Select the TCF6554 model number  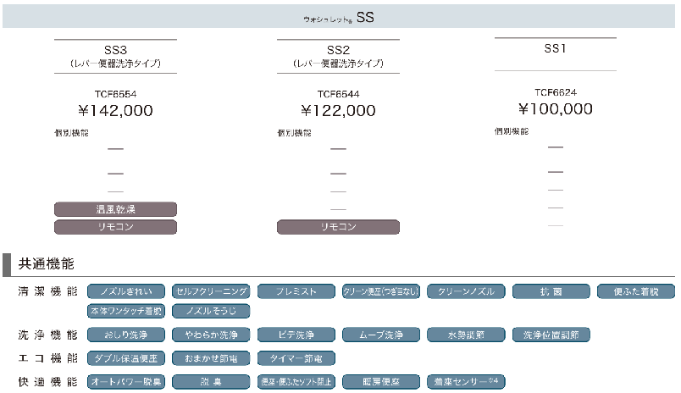(115, 94)
